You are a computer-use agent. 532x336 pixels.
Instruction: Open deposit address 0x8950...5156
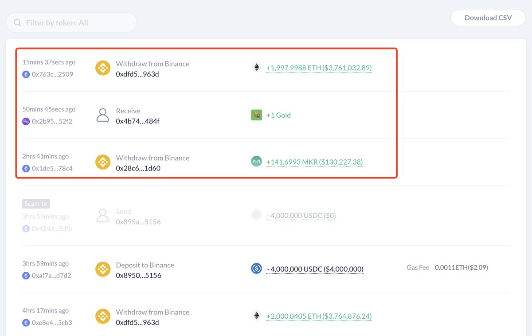138,275
